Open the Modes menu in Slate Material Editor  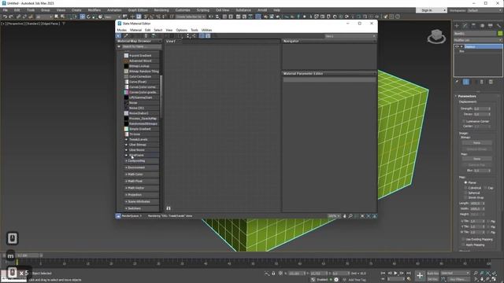click(121, 30)
